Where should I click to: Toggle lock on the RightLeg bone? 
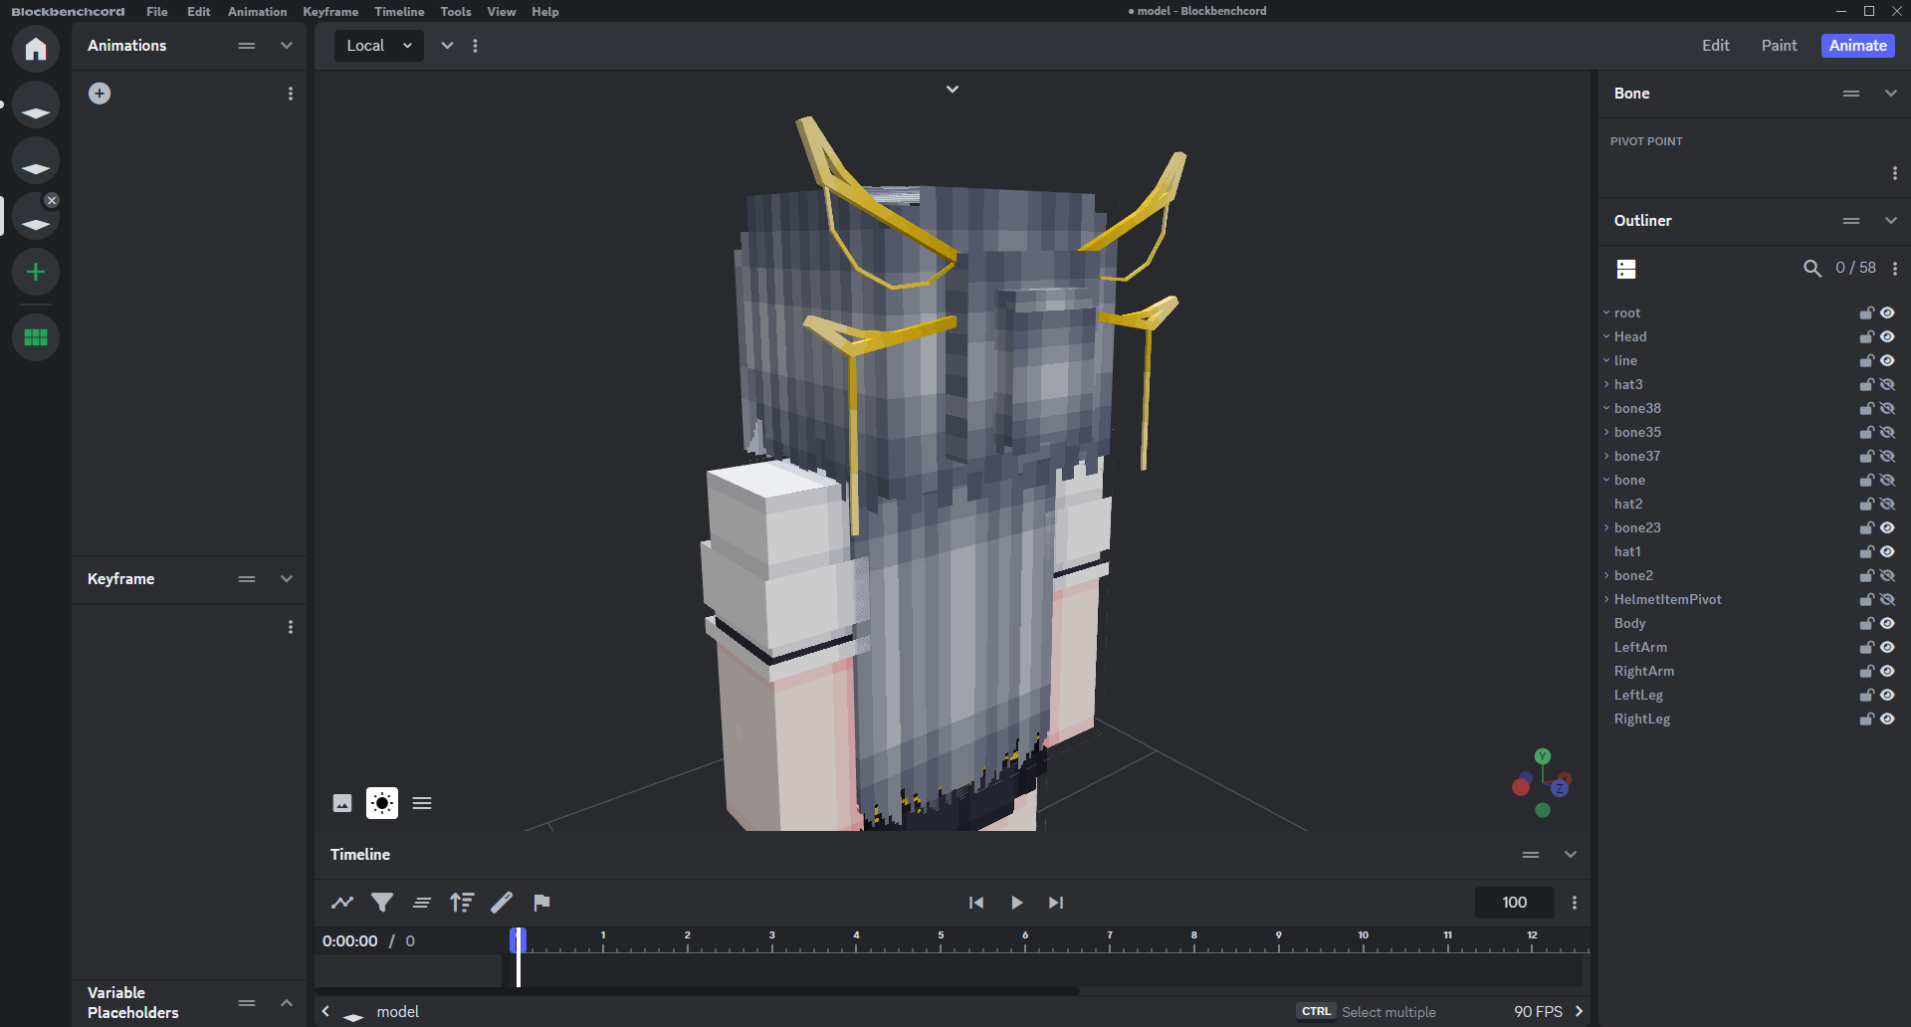click(x=1866, y=719)
